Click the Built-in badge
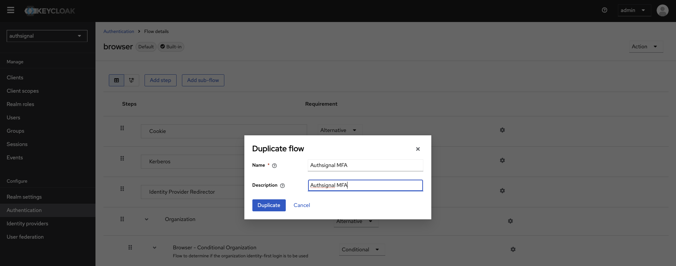The height and width of the screenshot is (266, 676). pos(171,47)
